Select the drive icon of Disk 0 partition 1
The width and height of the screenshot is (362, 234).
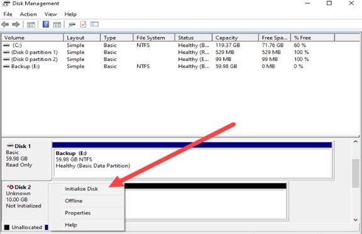coord(7,52)
